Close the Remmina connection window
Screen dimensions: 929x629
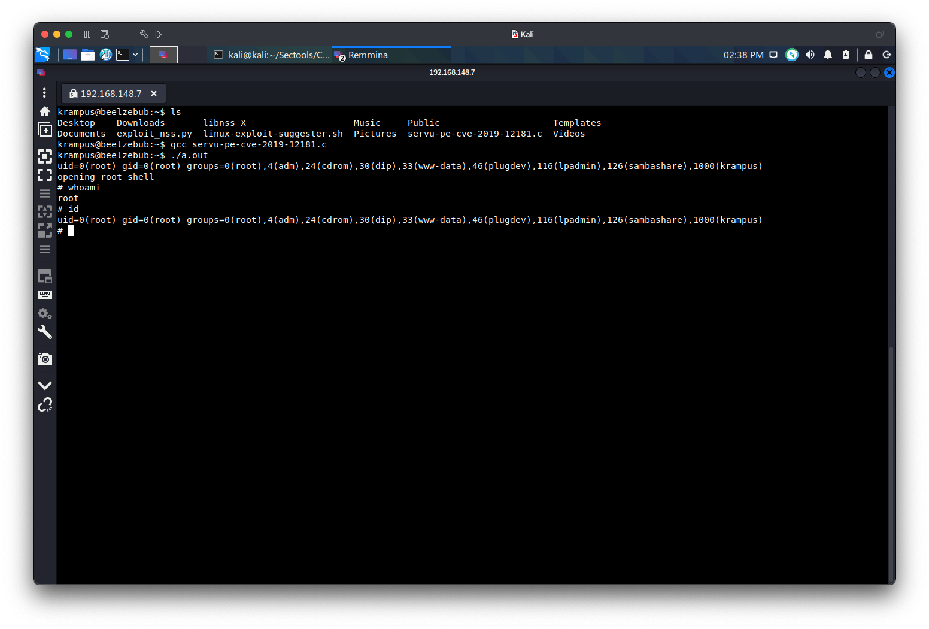889,72
